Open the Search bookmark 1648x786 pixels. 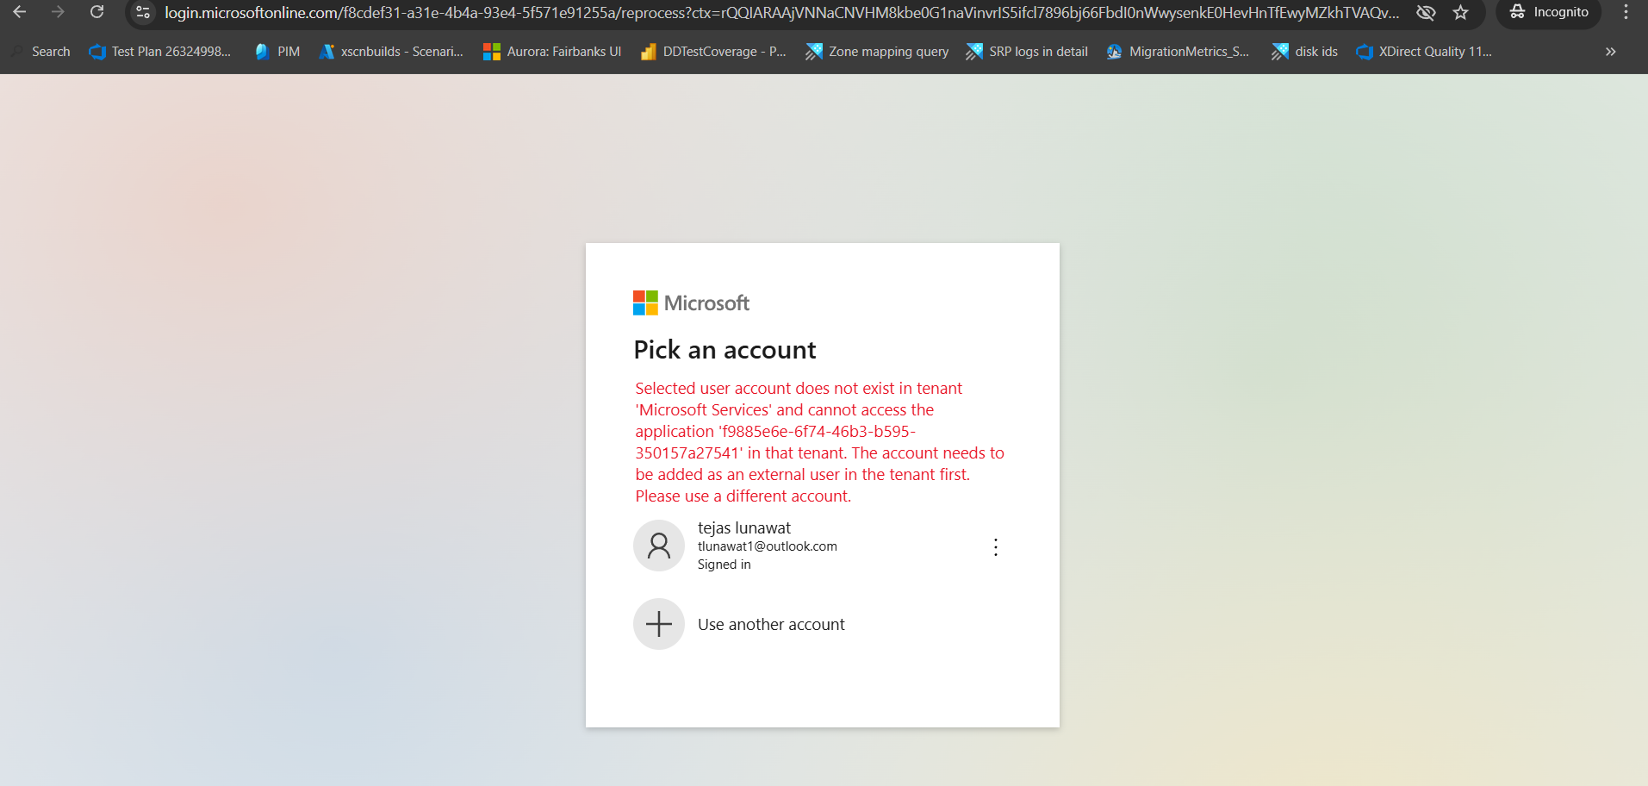[41, 52]
